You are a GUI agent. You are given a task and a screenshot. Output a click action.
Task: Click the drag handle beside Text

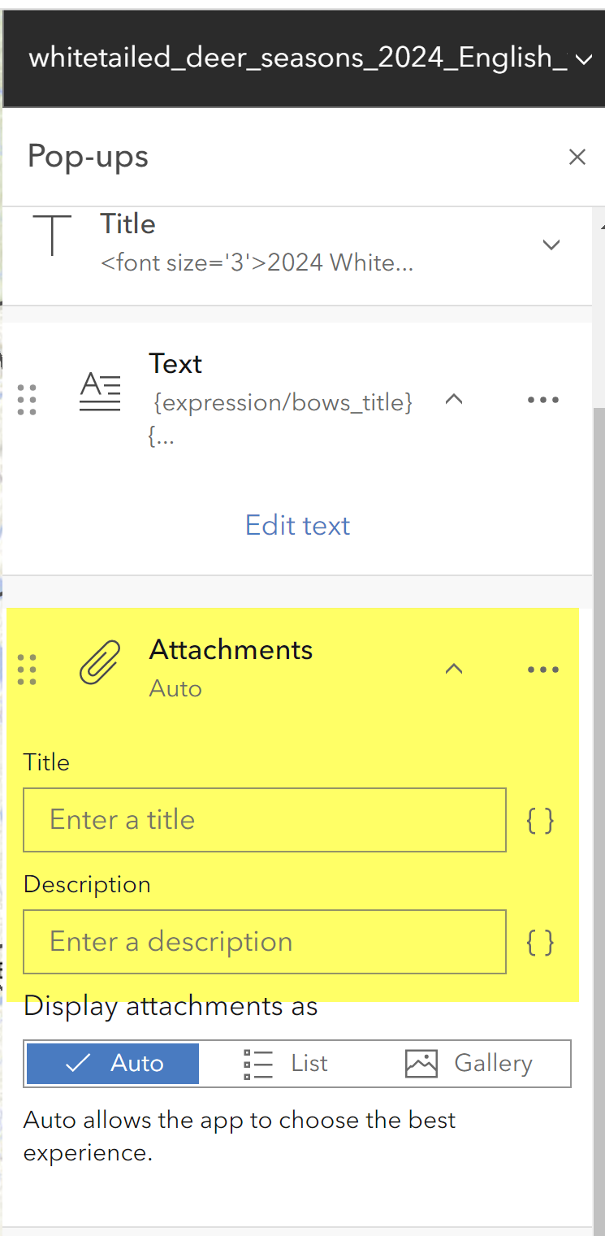click(27, 400)
